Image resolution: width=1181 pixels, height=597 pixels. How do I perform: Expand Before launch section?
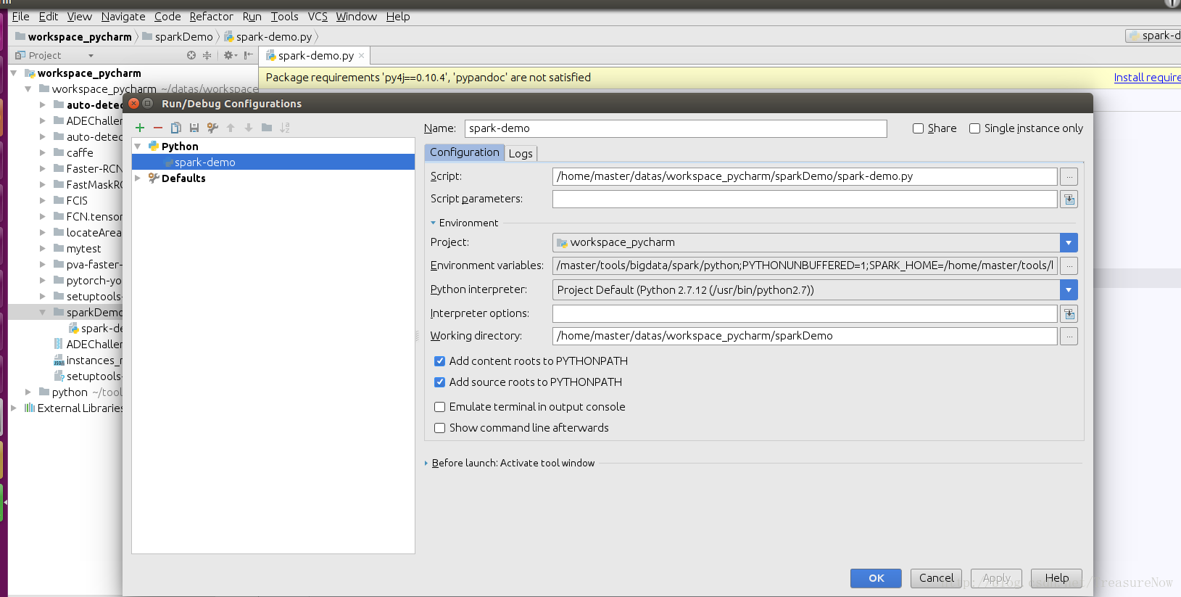(426, 463)
